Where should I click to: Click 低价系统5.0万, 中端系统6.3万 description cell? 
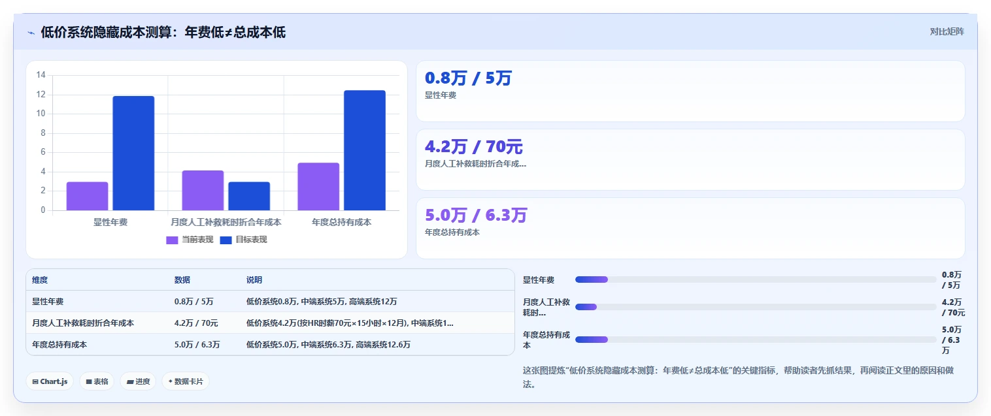point(329,344)
